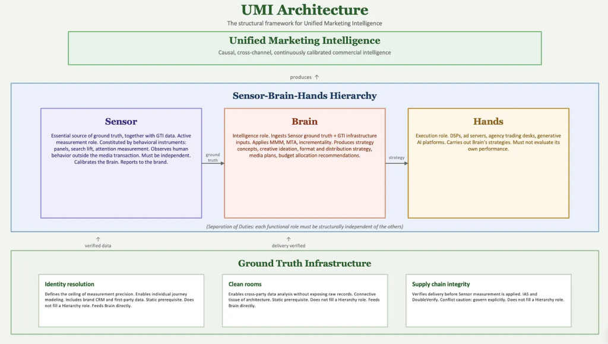Screen dimensions: 608x344
Task: Click the UMI Architecture title
Action: (x=305, y=10)
